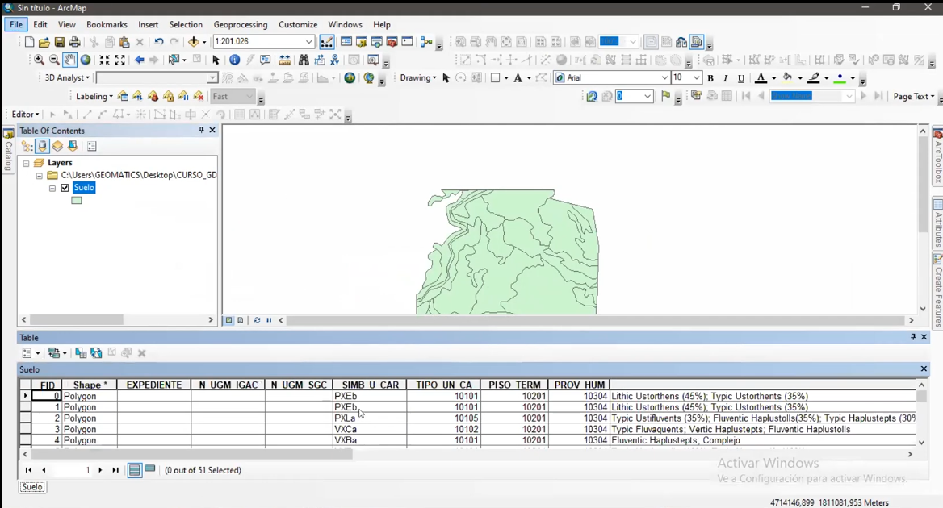Show selected records view in table
The width and height of the screenshot is (943, 508).
(x=150, y=470)
